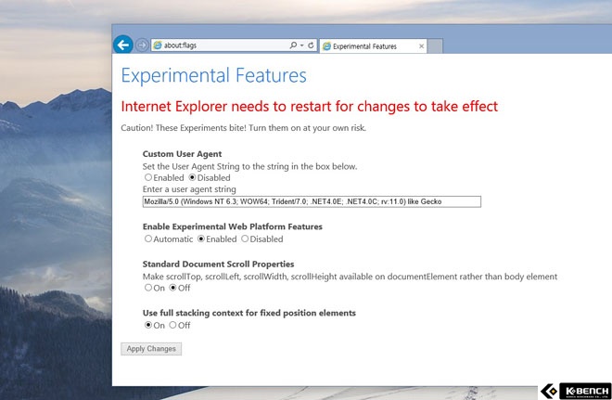Click 'Use full stacking context' heading

(x=249, y=313)
